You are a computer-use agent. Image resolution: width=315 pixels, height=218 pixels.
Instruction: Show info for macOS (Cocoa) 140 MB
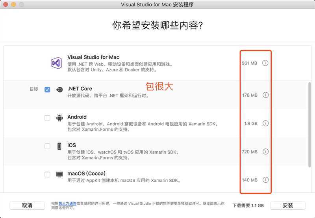[x=265, y=180]
